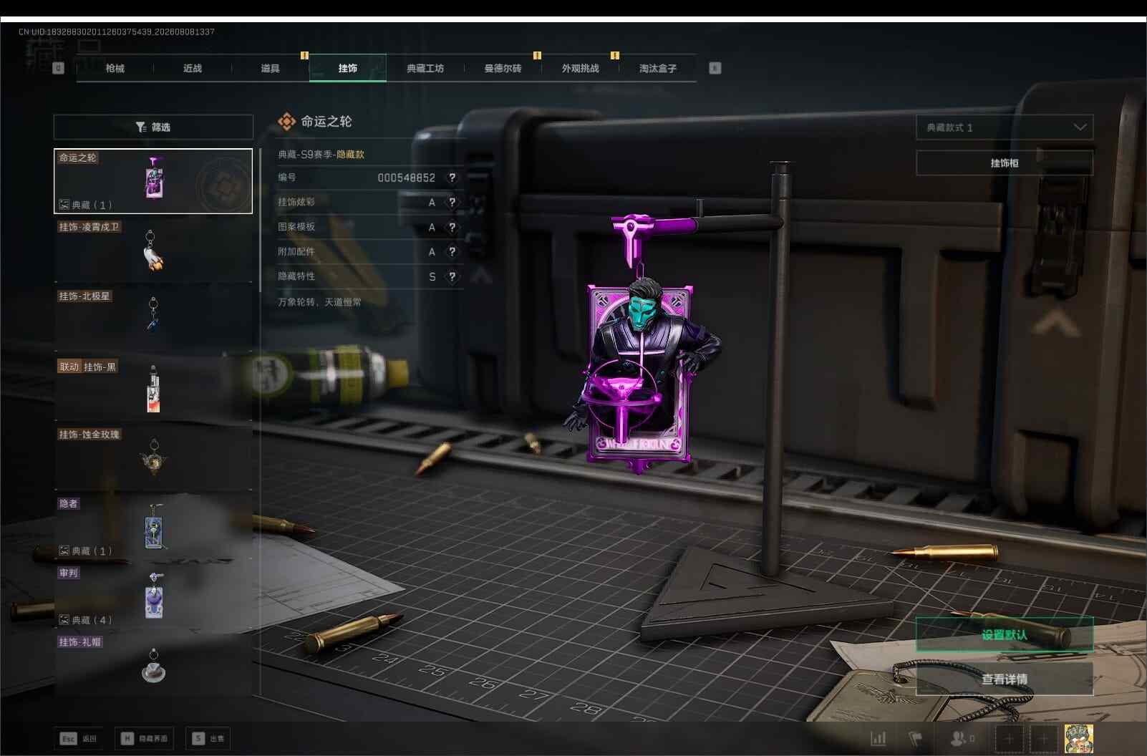
Task: Click the Q key icon left of 枪械
Action: [58, 68]
